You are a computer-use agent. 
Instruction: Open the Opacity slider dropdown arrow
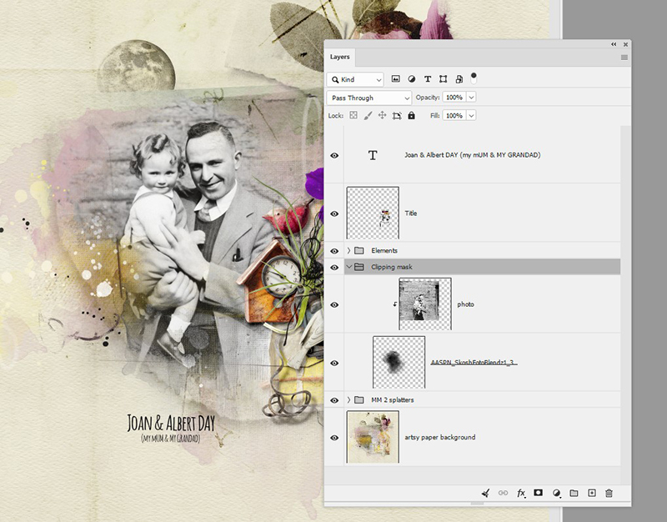pyautogui.click(x=471, y=98)
